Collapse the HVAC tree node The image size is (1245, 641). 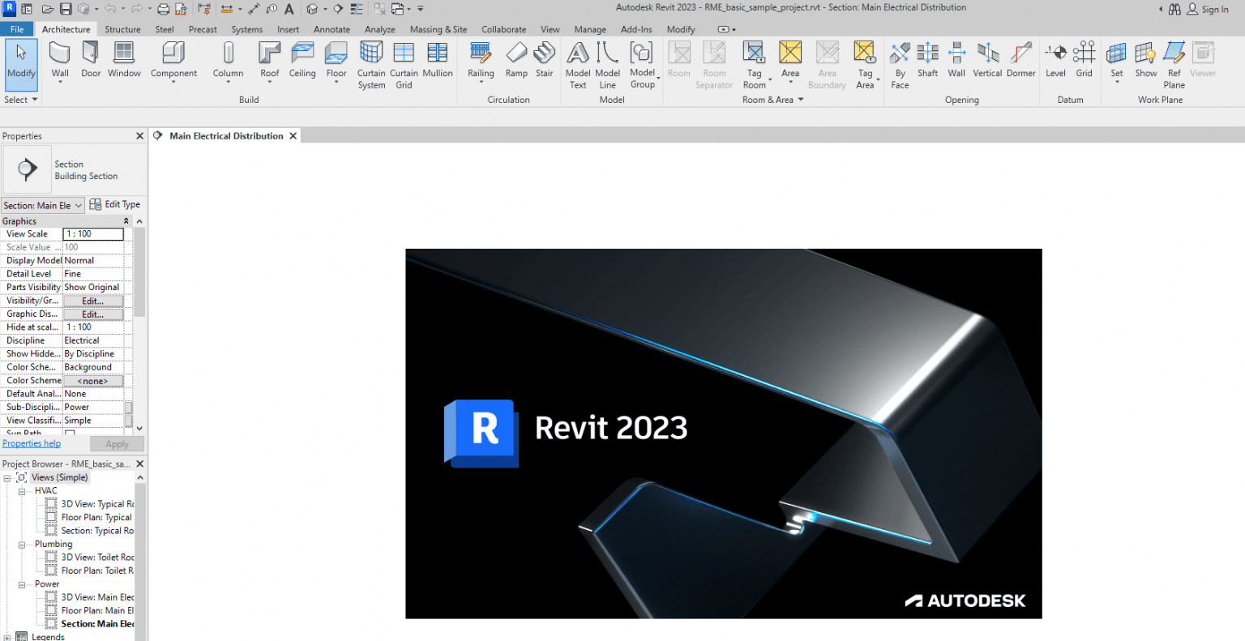tap(22, 491)
